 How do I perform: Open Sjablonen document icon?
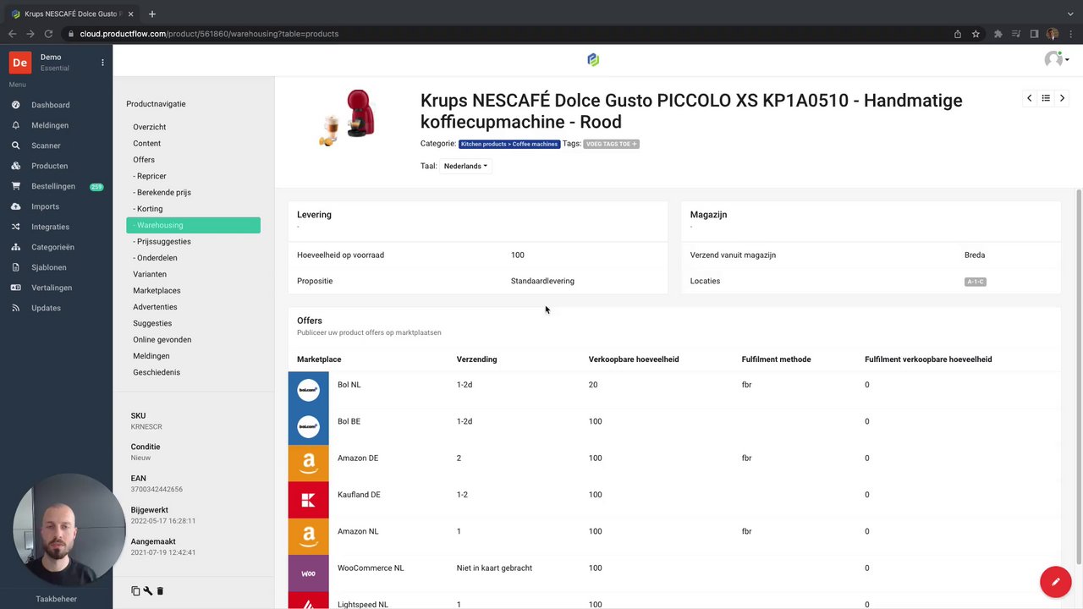pos(15,267)
